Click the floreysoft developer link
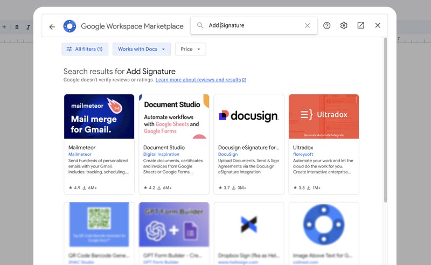Viewport: 431px width, 265px height. click(x=303, y=154)
